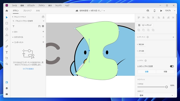Open the 編集 menu
Image resolution: width=180 pixels, height=101 pixels.
point(22,6)
